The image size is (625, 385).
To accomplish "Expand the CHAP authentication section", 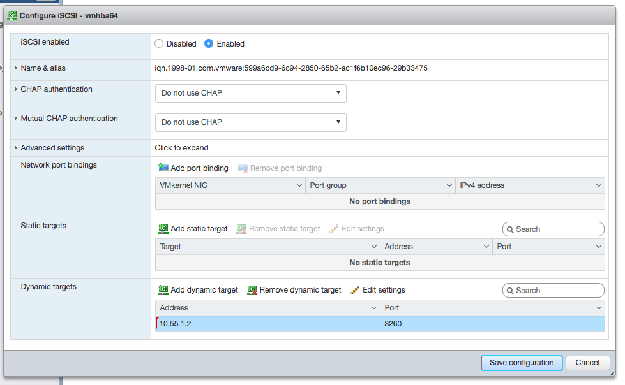I will coord(15,89).
